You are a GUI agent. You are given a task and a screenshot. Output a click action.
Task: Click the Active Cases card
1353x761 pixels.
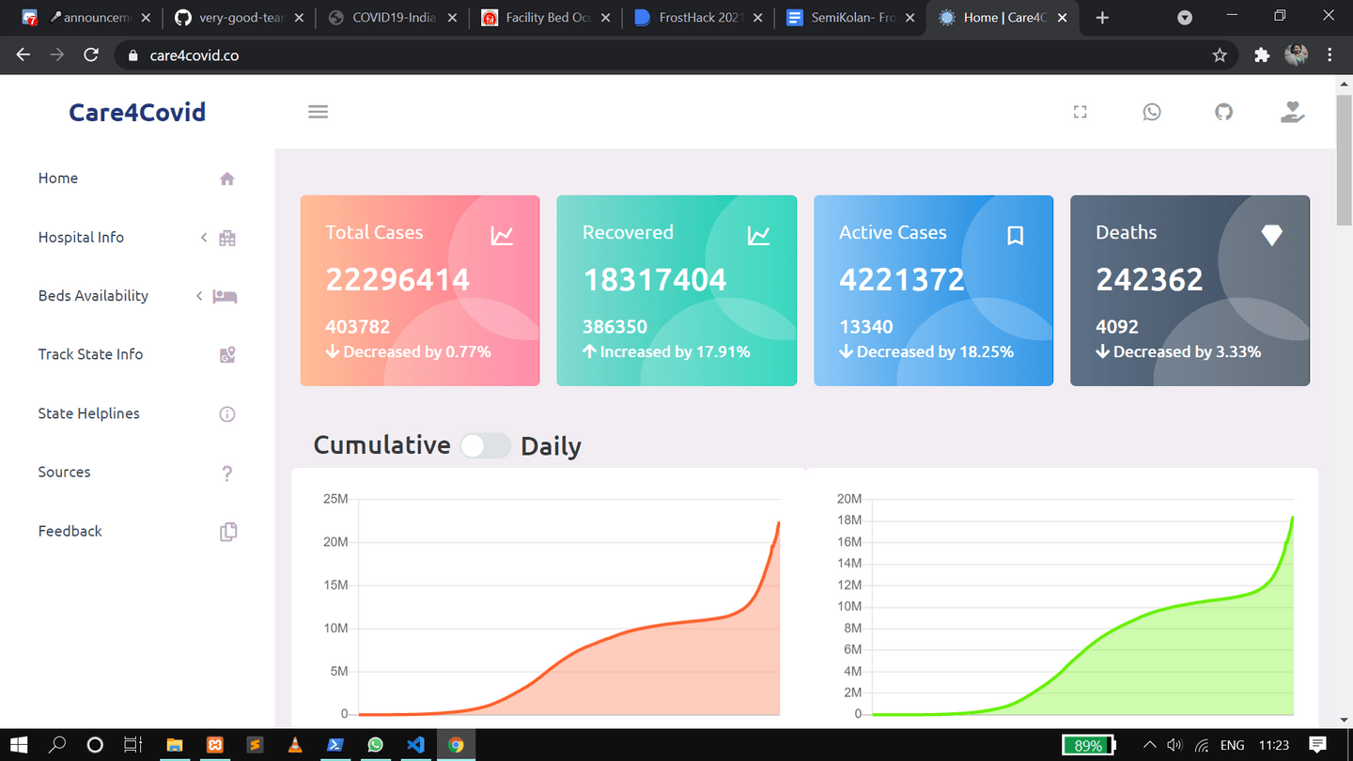pyautogui.click(x=933, y=290)
